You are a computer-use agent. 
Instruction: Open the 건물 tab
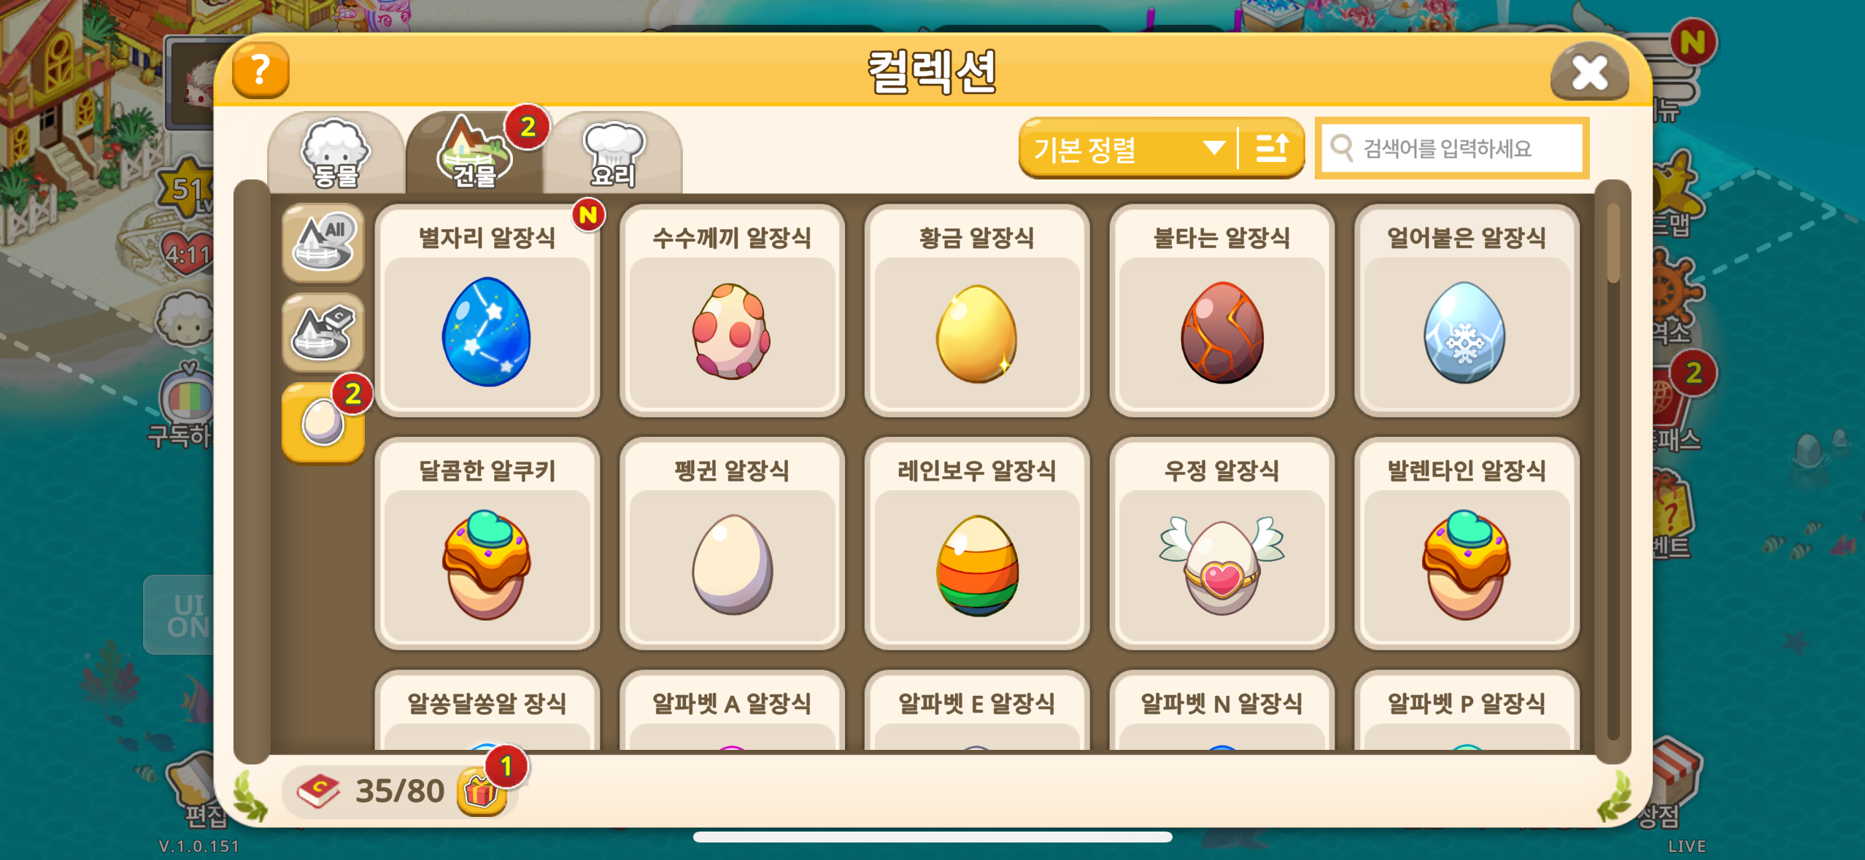pyautogui.click(x=474, y=152)
